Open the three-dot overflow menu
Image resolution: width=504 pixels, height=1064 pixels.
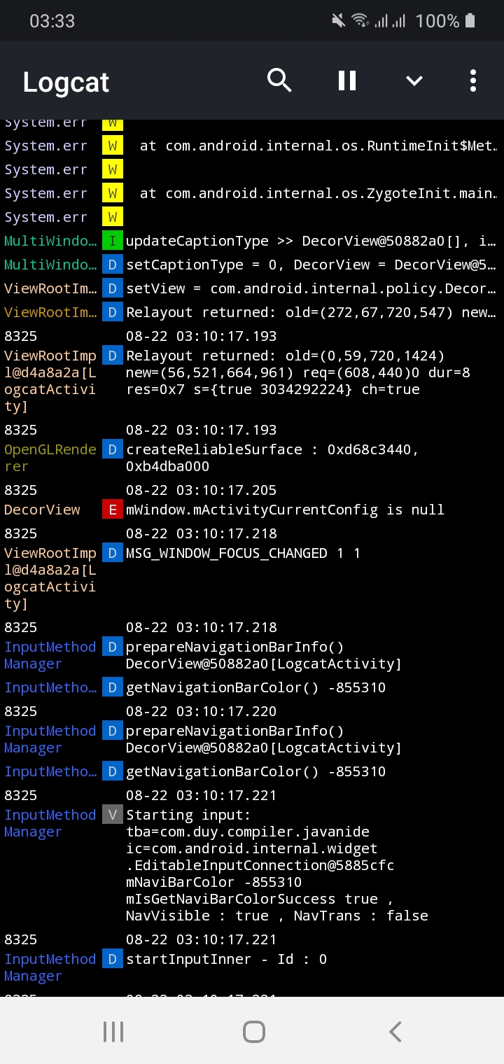(x=472, y=80)
